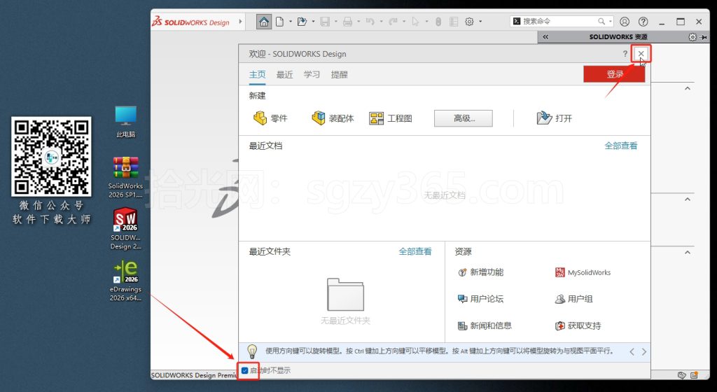The image size is (717, 392).
Task: Click the Save icon in toolbar
Action: tap(325, 22)
